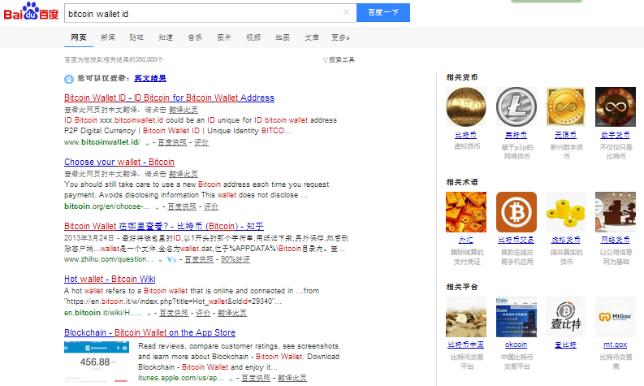Viewport: 644px width, 386px height.
Task: Open result Hot wallet - Bitcoin Wiki
Action: (110, 279)
